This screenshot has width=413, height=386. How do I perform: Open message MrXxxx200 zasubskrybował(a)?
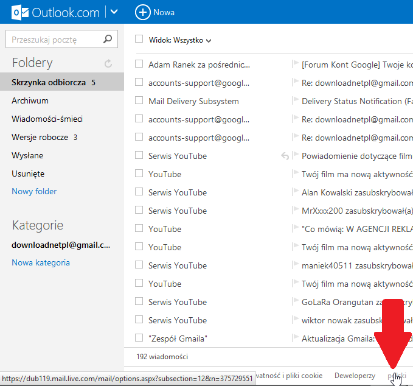tap(357, 211)
